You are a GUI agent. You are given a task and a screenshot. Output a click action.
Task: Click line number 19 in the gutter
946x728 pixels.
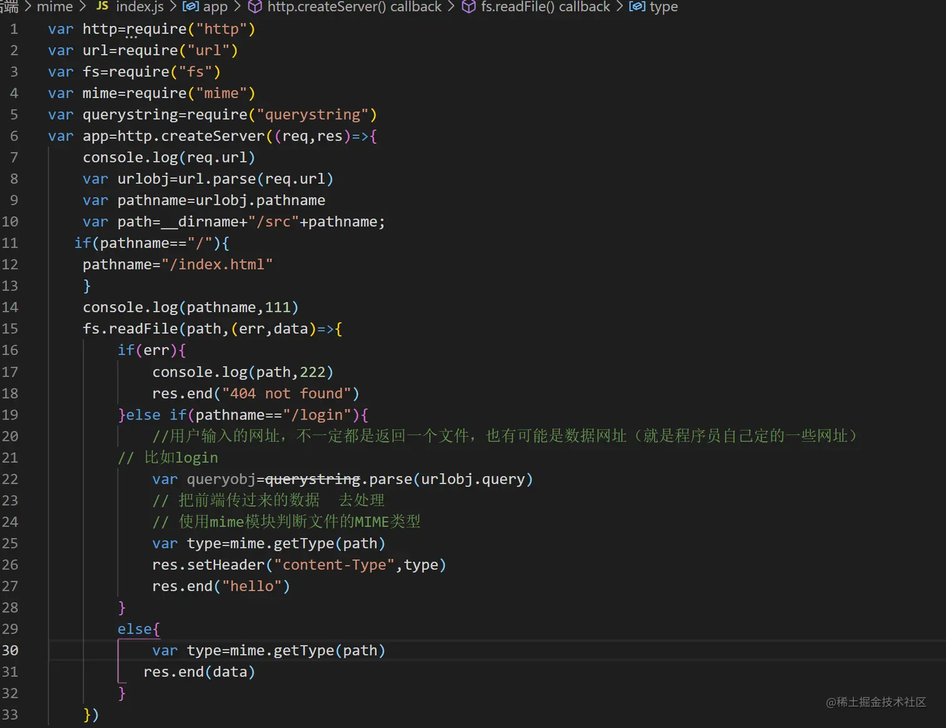click(x=10, y=415)
